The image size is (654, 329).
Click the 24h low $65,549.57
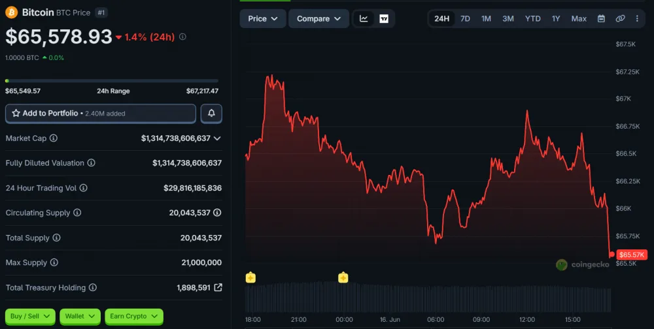23,91
